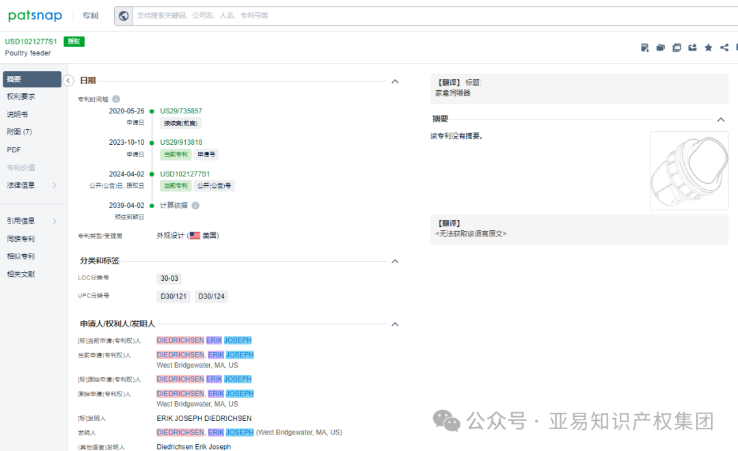Viewport: 738px width, 451px height.
Task: Collapse the 分类和标签 section
Action: tap(395, 260)
